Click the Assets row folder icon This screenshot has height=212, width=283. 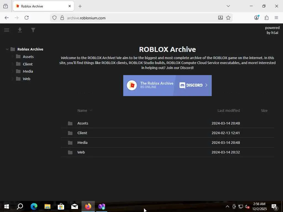(70, 123)
